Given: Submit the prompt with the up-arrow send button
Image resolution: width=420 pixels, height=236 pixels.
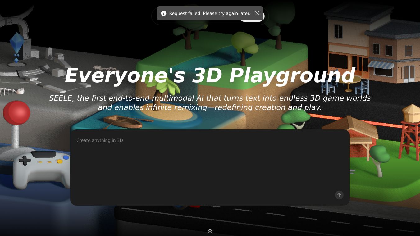Looking at the screenshot, I should click(x=339, y=195).
